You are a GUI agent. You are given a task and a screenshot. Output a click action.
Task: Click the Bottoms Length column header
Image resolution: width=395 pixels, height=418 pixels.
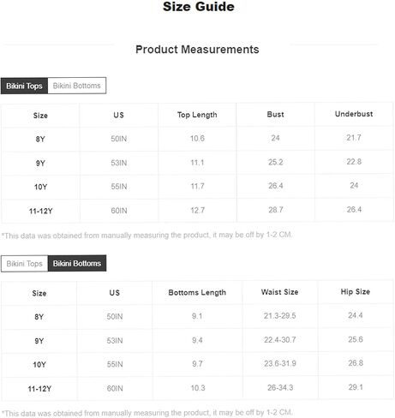(x=197, y=293)
